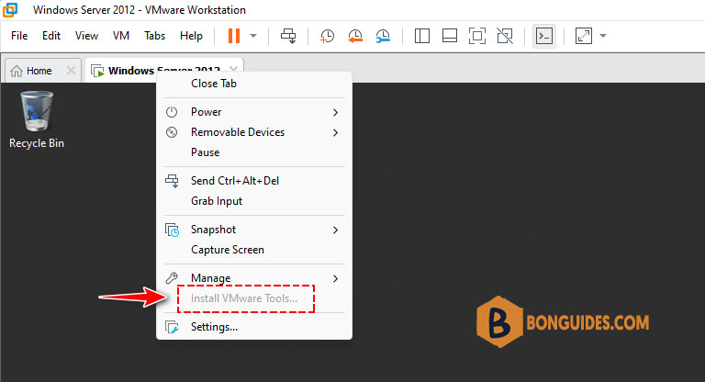Click the Removable Devices chevron arrow
The width and height of the screenshot is (705, 382).
pyautogui.click(x=335, y=132)
